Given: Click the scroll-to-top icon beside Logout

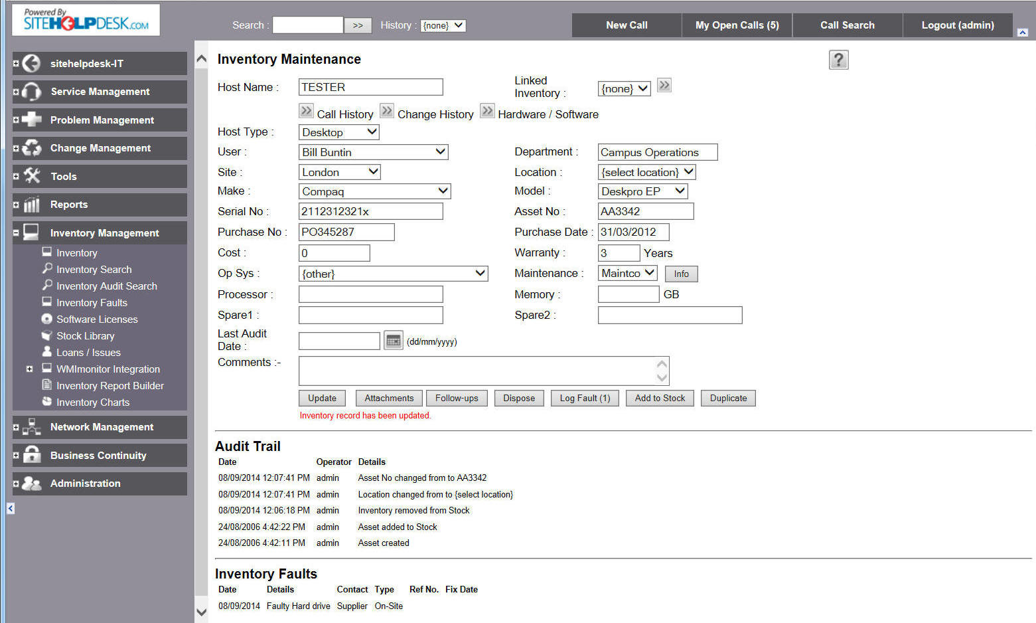Looking at the screenshot, I should click(x=1023, y=33).
